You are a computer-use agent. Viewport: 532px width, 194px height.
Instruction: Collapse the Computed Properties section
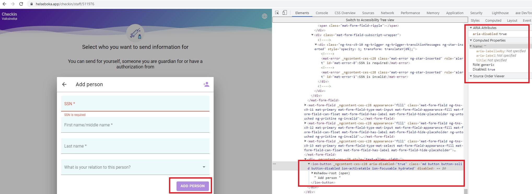point(471,40)
